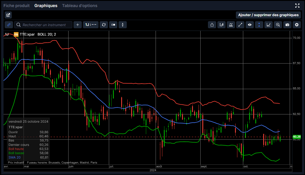
Task: Click the 70,00 price axis label
Action: click(297, 38)
